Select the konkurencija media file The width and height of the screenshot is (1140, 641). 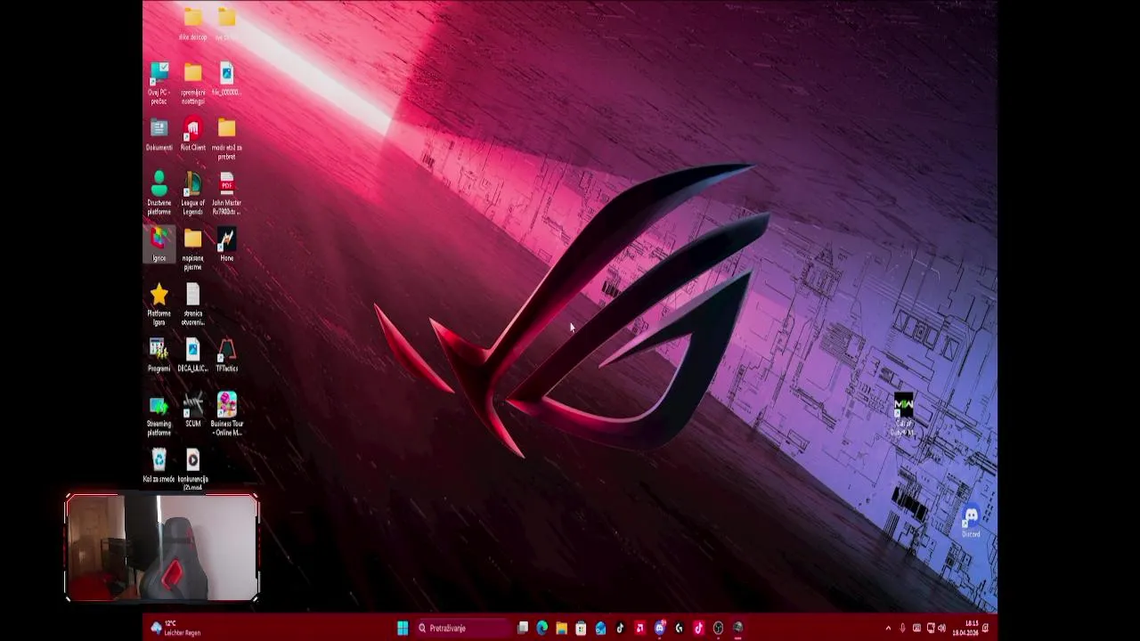click(x=192, y=470)
